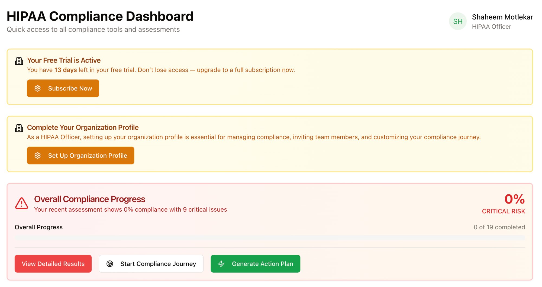Screen dimensions: 542x287
Task: Click the building icon beside Your Free Trial is Active
Action: pos(19,60)
